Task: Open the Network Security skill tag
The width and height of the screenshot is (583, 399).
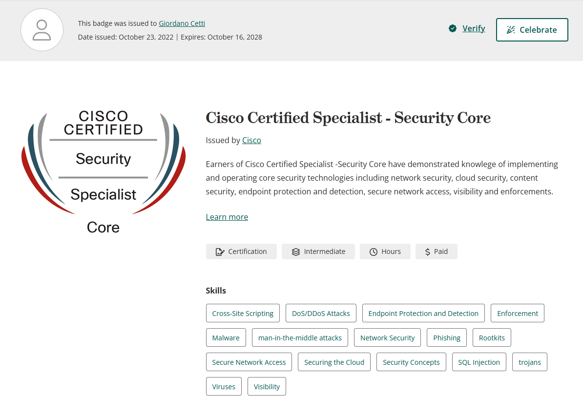Action: (387, 337)
